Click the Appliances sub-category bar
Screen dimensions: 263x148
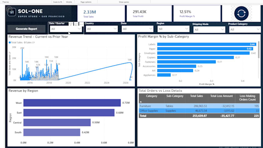pyautogui.click(x=164, y=75)
